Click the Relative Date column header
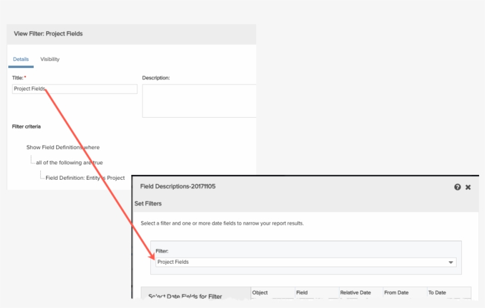 [355, 293]
